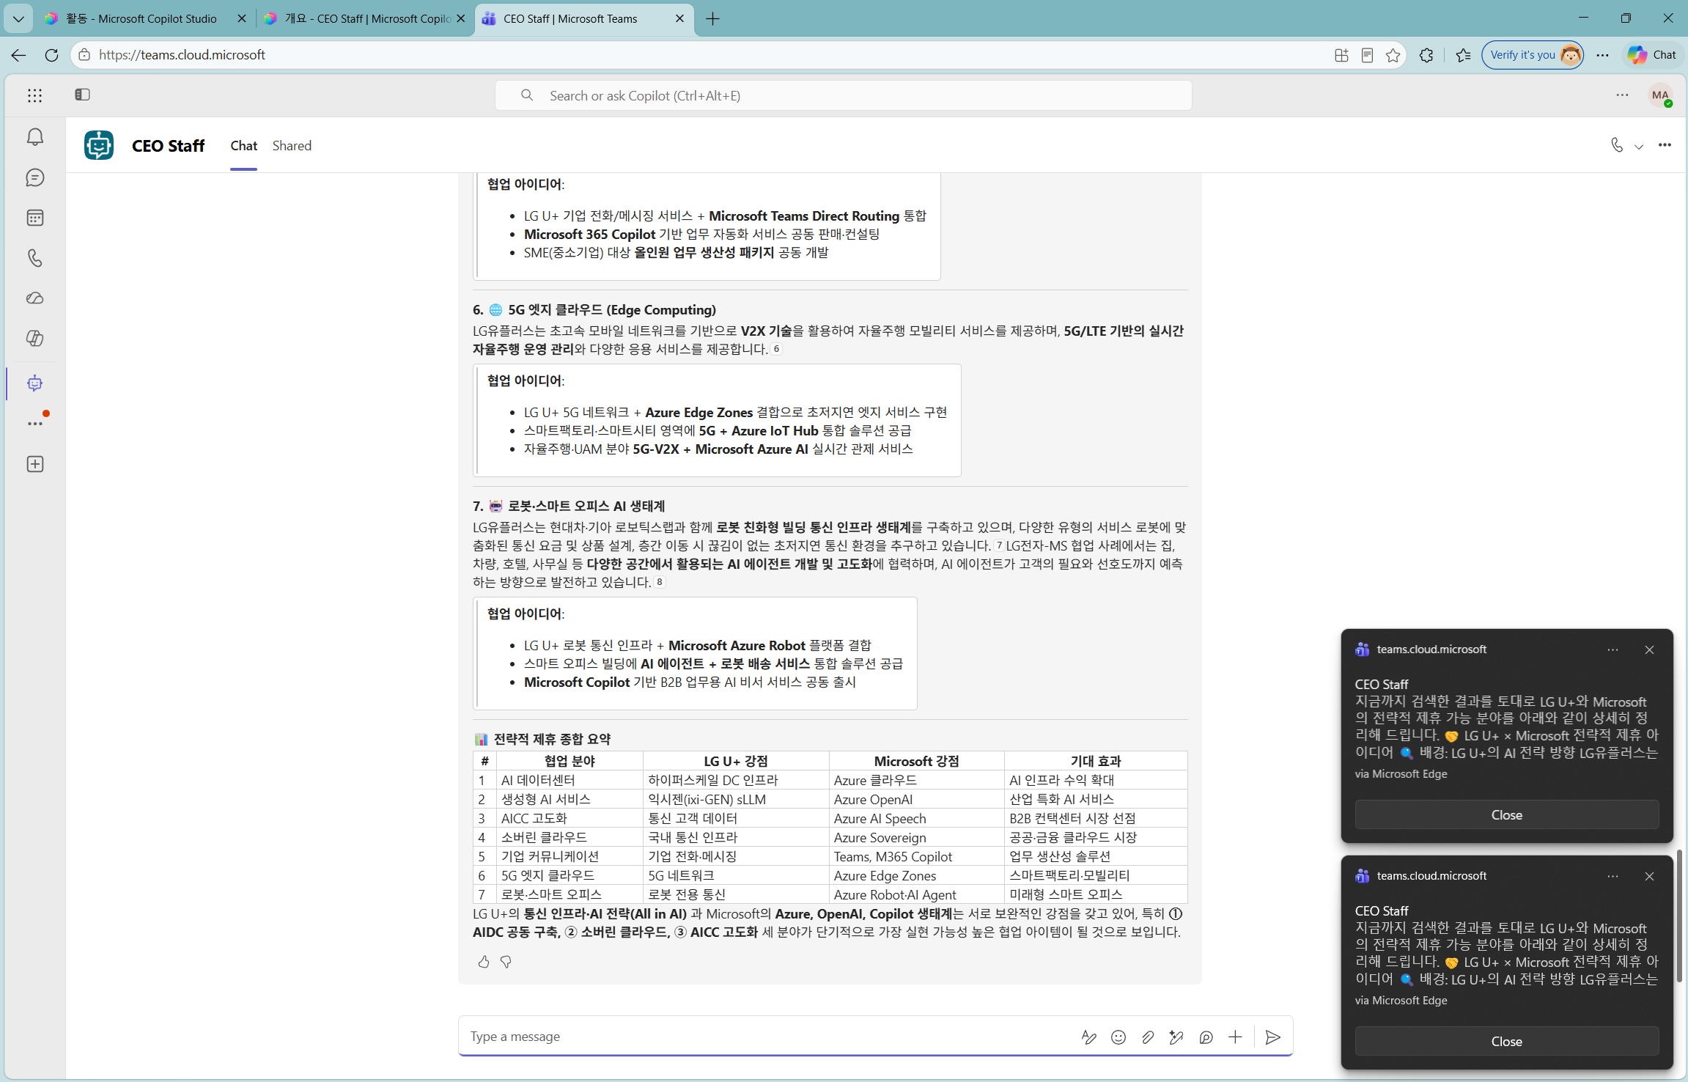
Task: Toggle the navigation pane collapse icon
Action: point(82,95)
